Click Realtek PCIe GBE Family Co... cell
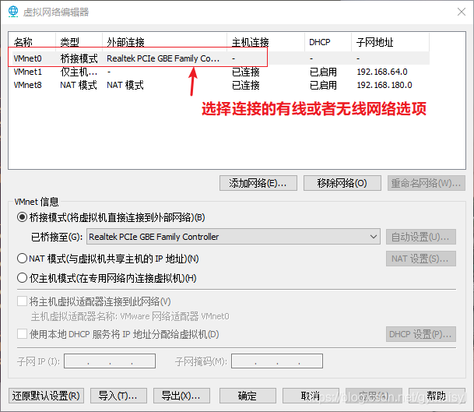The image size is (474, 412). pos(163,58)
